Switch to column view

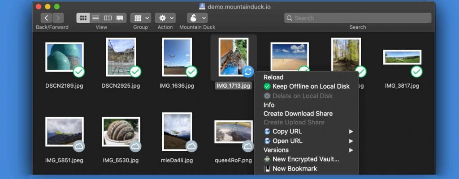[x=108, y=18]
